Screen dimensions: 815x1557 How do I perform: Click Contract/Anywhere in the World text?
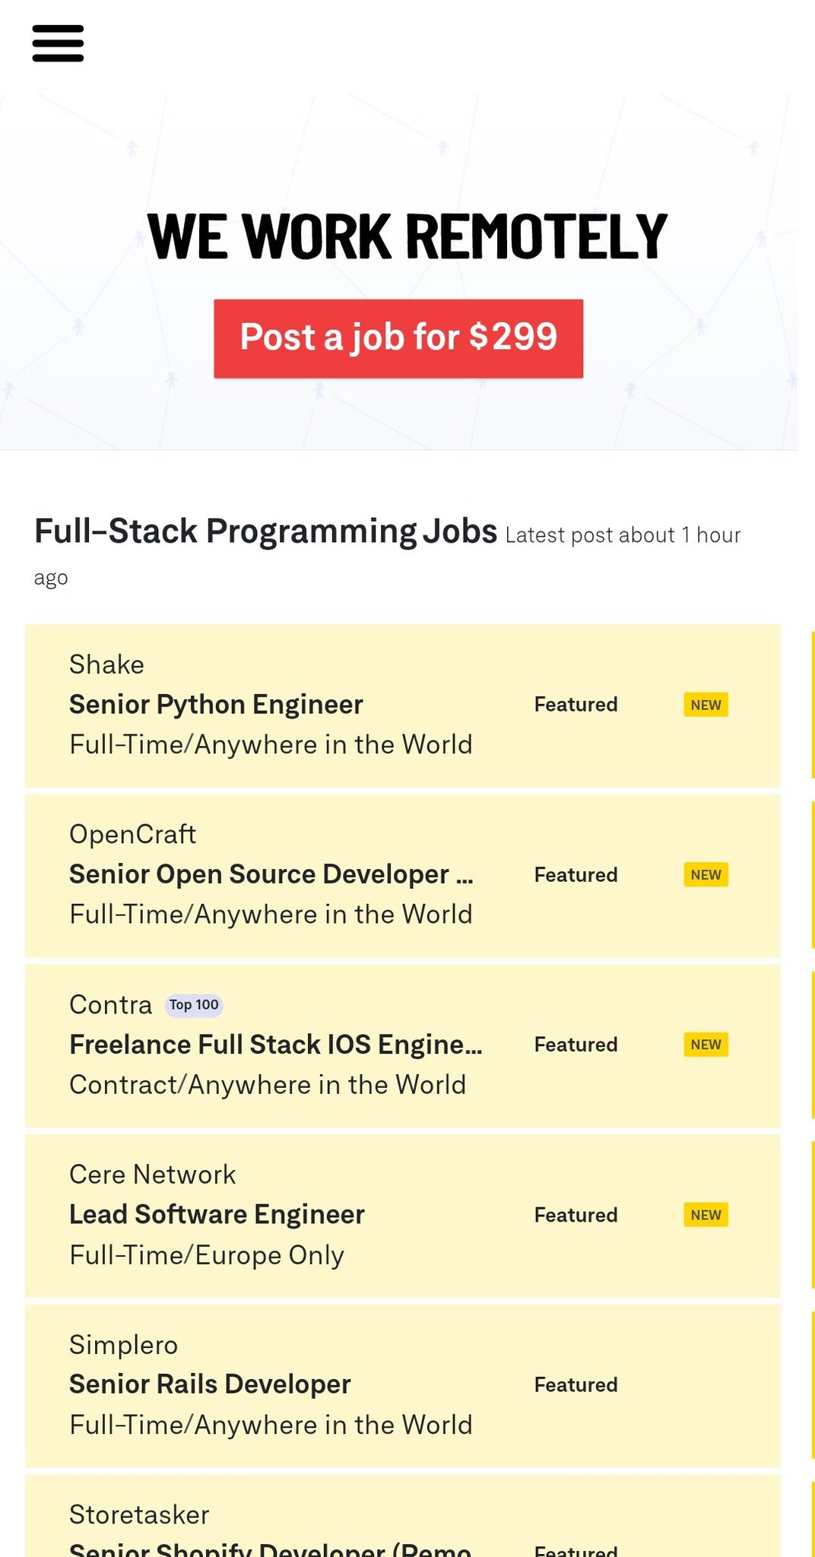click(x=268, y=1085)
